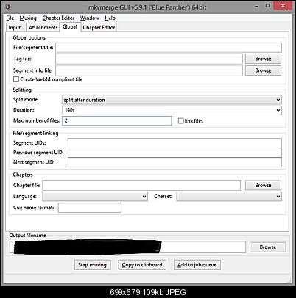Browse for the output filename
The width and height of the screenshot is (296, 298).
pos(268,247)
